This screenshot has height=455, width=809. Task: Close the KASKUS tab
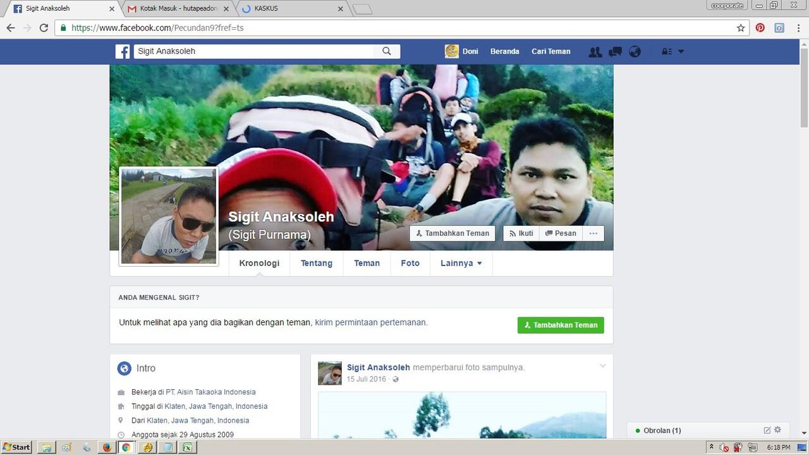(340, 9)
